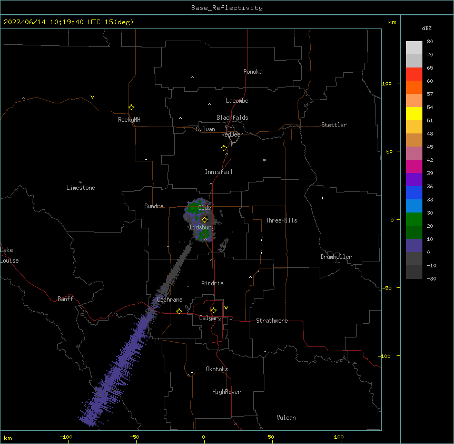Click the Limestone label
454x444 pixels.
81,188
